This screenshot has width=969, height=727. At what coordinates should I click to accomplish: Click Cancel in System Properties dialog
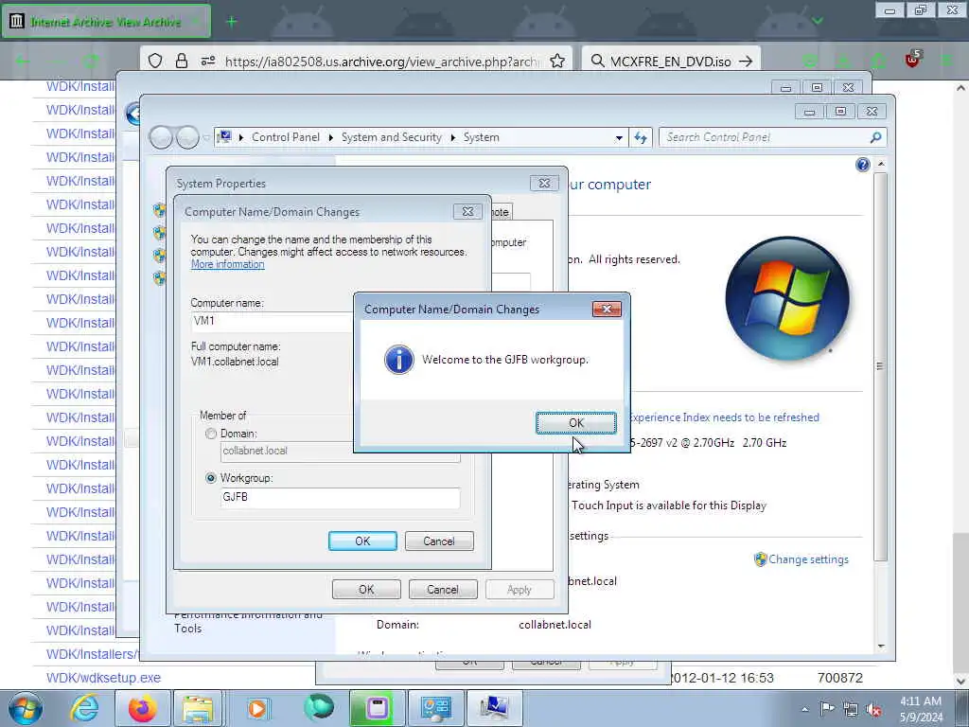(443, 589)
